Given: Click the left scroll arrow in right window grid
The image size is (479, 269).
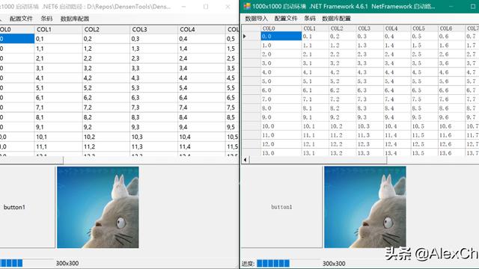Looking at the screenshot, I should tap(245, 159).
